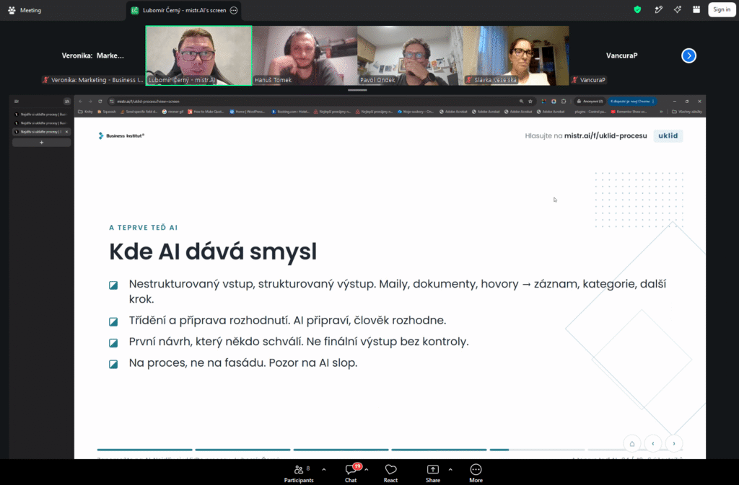Open the Anonymní profile chip
Image resolution: width=739 pixels, height=485 pixels.
tap(590, 101)
